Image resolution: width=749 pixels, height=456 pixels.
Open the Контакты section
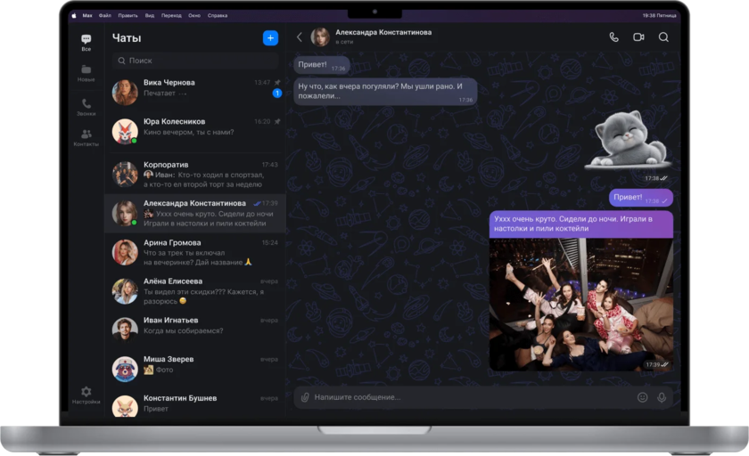click(86, 137)
